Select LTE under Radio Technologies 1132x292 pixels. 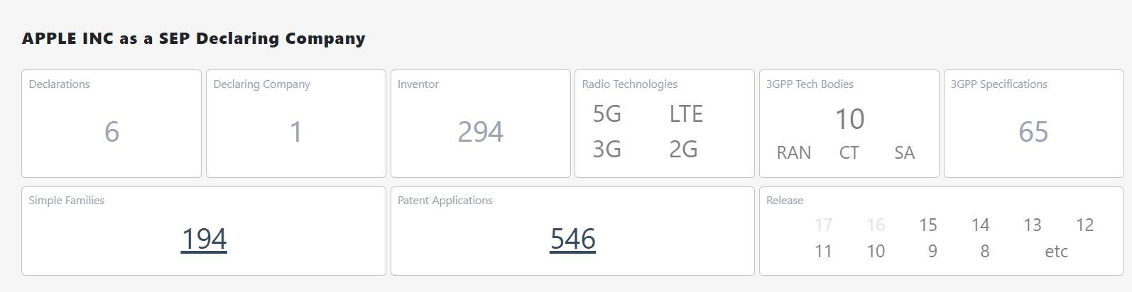685,114
